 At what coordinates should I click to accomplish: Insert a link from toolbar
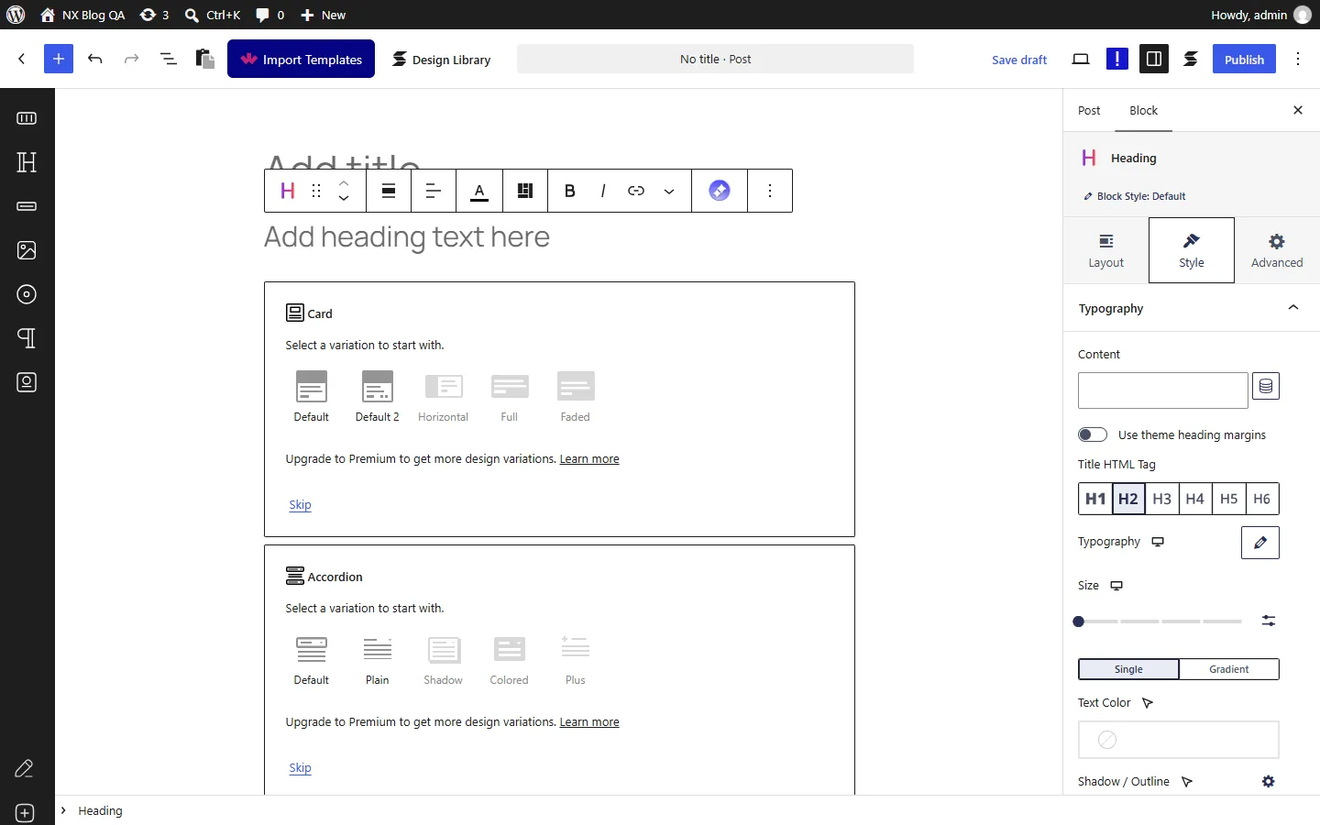pos(636,191)
